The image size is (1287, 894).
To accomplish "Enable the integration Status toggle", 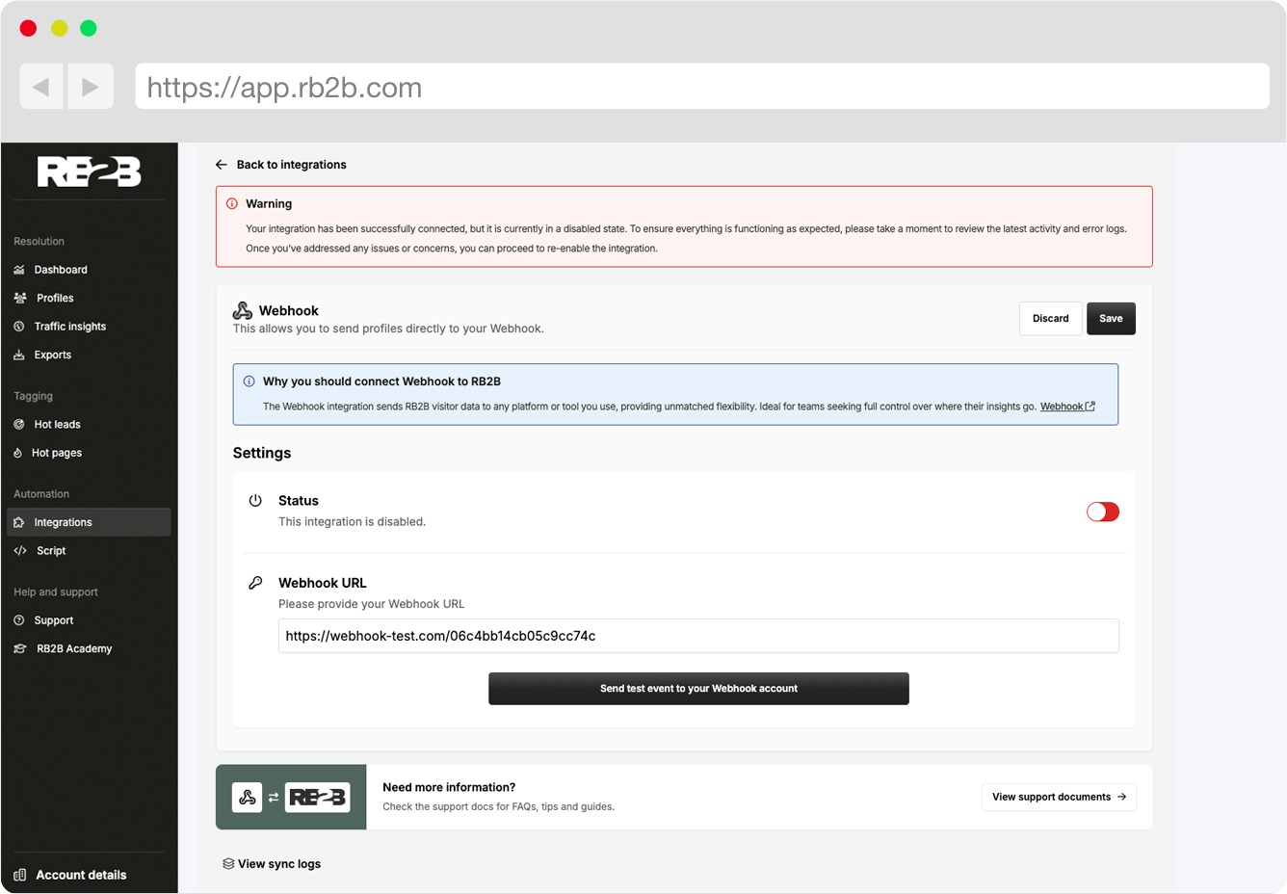I will [1103, 512].
